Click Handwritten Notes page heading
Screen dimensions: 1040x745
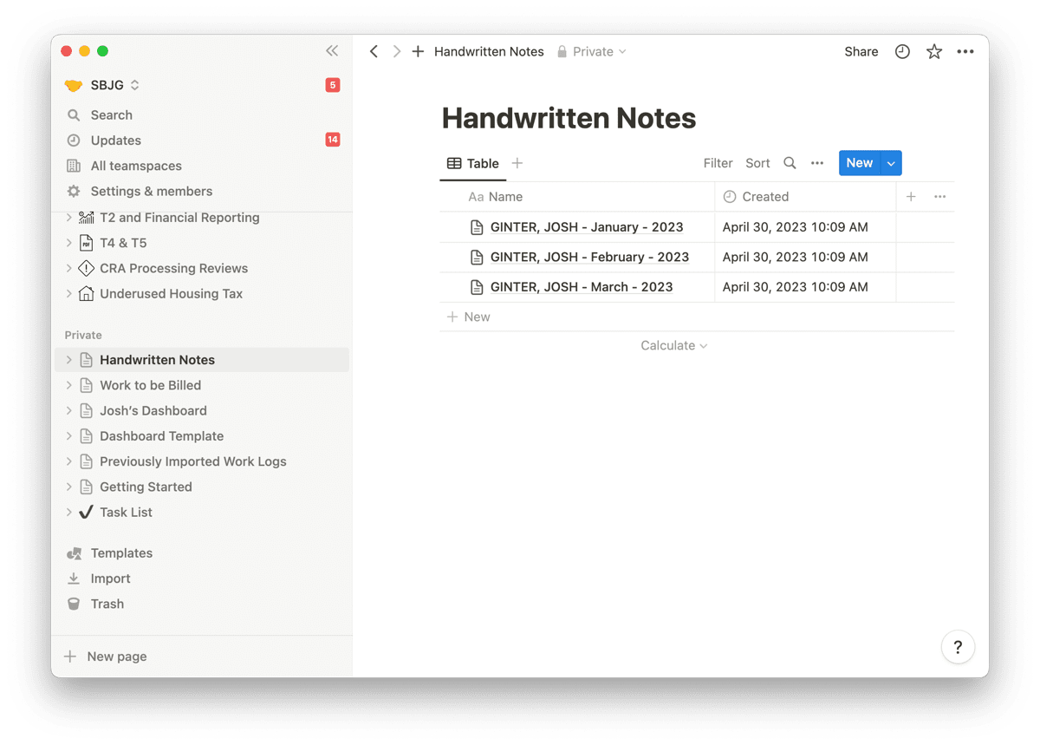tap(569, 118)
